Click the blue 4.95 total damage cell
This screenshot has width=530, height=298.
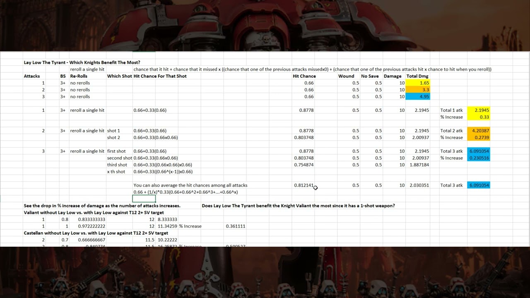click(x=418, y=96)
